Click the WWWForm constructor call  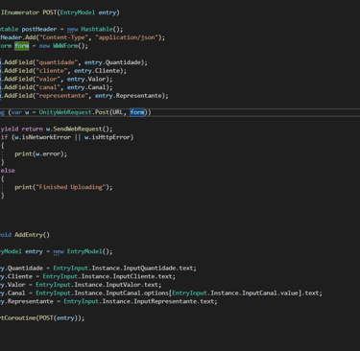coord(70,46)
